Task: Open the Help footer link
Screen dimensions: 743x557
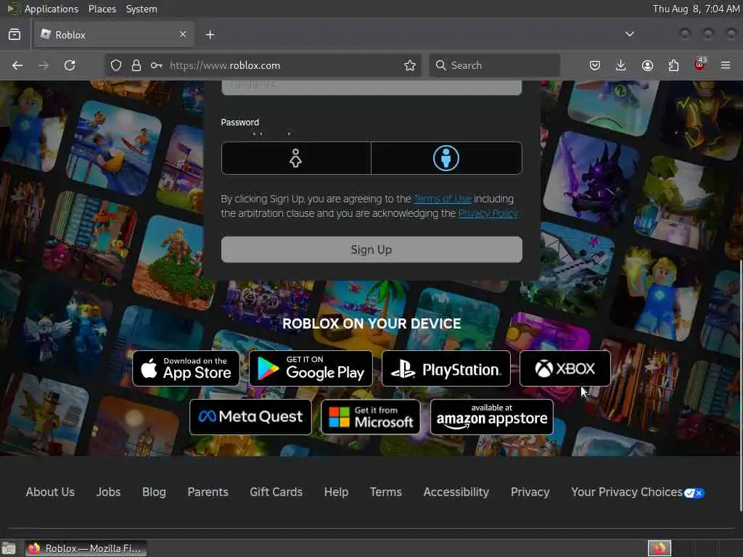Action: [337, 492]
